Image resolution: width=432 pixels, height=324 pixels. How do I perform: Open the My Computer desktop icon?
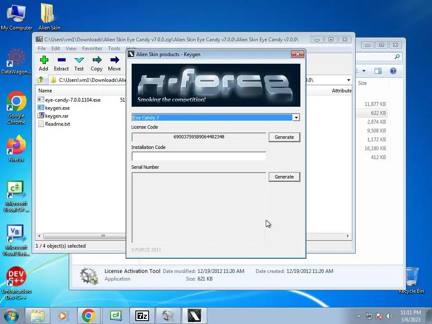point(16,17)
